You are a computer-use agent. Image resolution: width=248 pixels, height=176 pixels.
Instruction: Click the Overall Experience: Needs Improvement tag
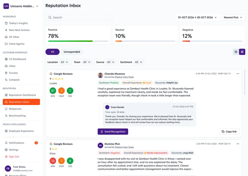pyautogui.click(x=146, y=153)
